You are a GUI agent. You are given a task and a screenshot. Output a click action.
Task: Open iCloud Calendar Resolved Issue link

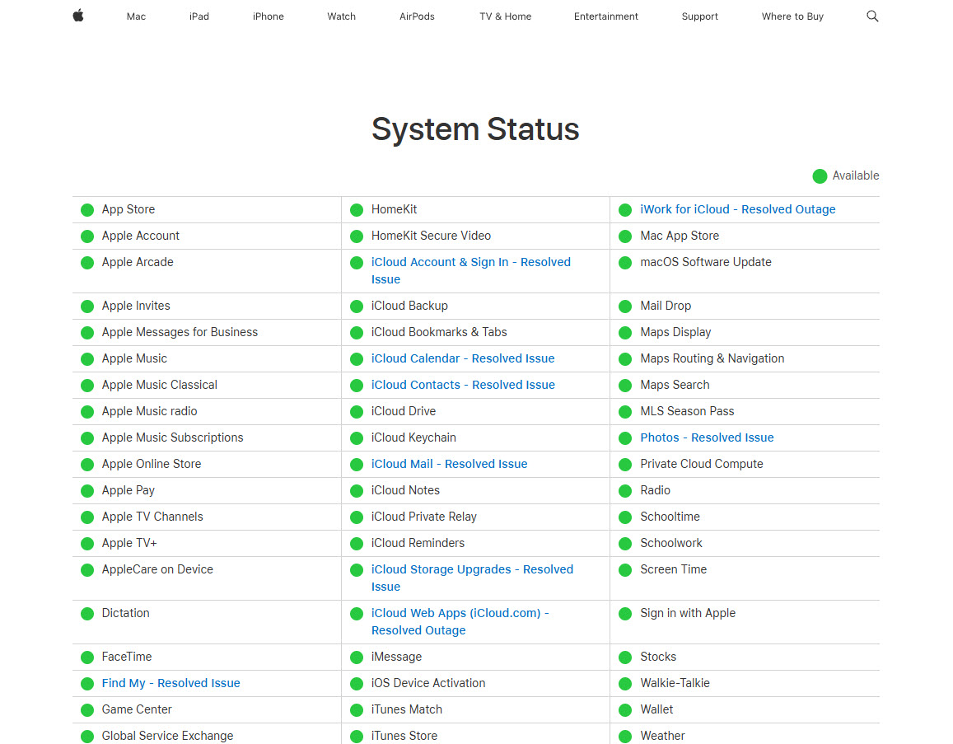[x=463, y=358]
